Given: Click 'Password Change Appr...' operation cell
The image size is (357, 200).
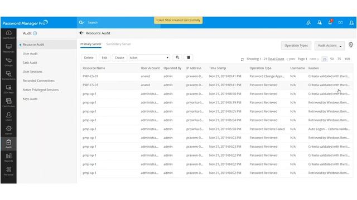Looking at the screenshot, I should pyautogui.click(x=267, y=76).
